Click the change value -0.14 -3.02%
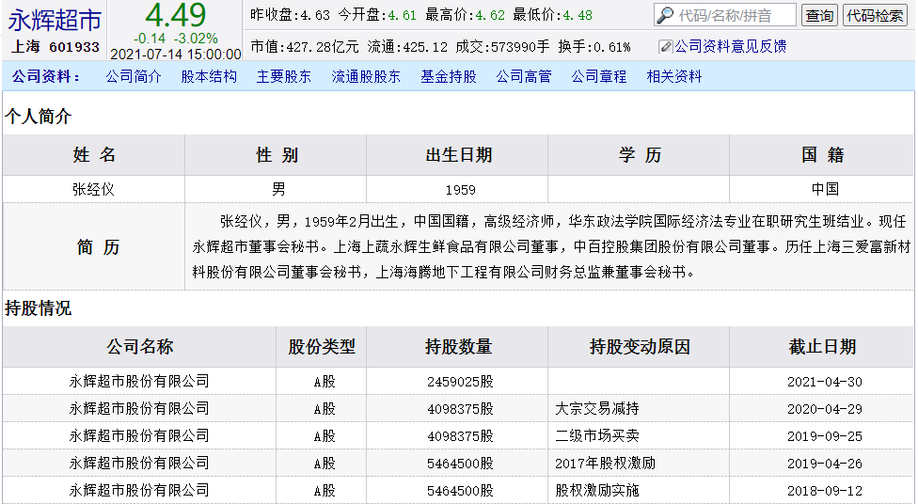Screen dimensions: 918x504 tap(176, 39)
